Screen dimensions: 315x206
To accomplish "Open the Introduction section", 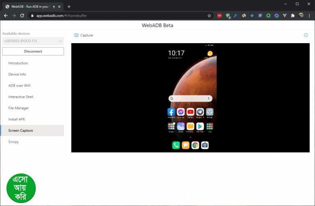I will pyautogui.click(x=18, y=63).
